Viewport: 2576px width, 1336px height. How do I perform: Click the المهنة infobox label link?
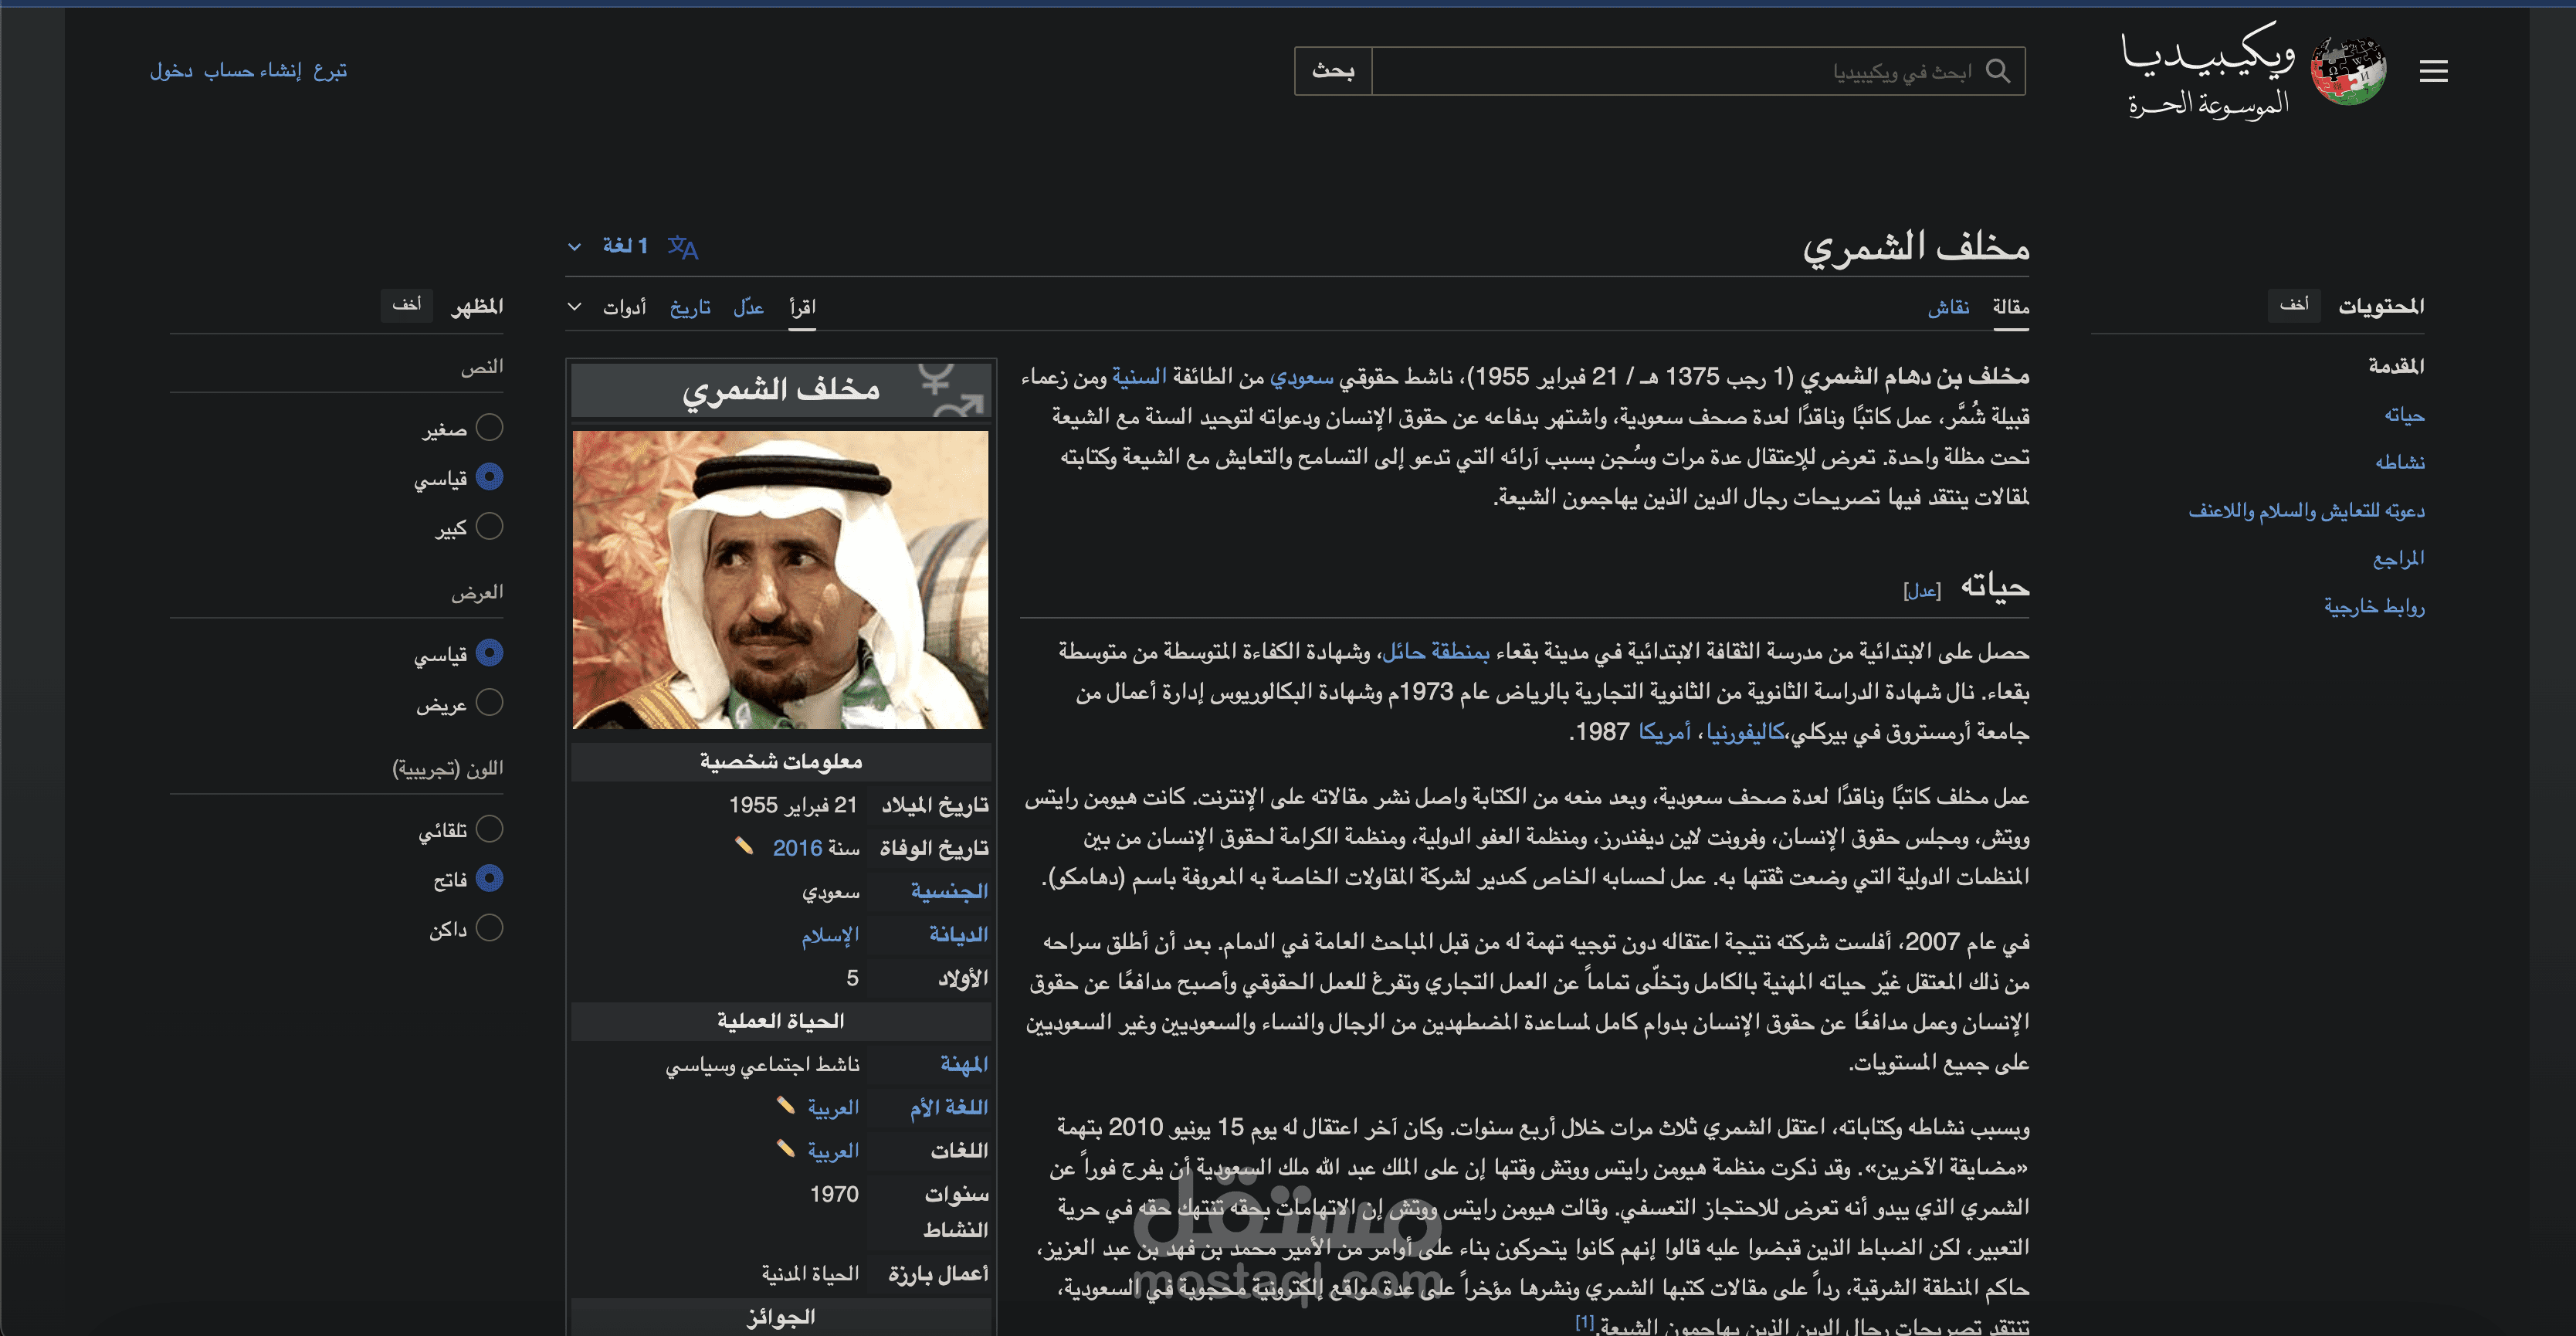point(963,1064)
